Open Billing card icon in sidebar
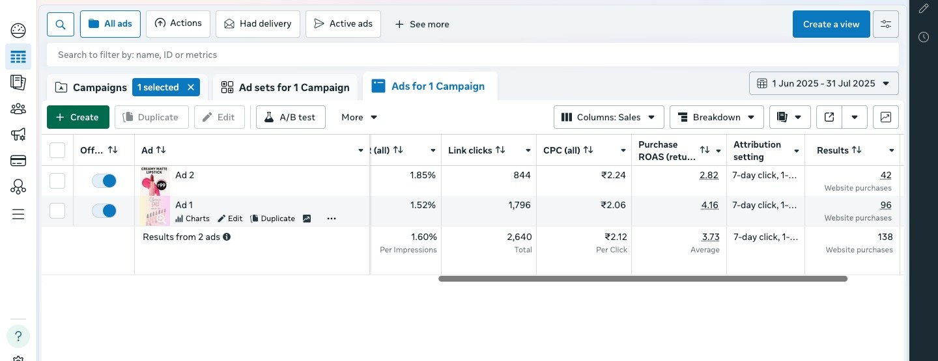Viewport: 938px width, 361px height. click(18, 161)
